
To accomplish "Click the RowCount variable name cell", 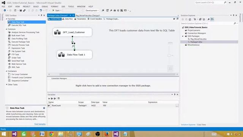I will click(56, 106).
